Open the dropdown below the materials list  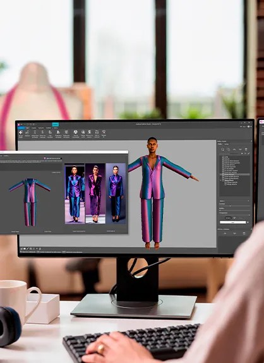[234, 201]
